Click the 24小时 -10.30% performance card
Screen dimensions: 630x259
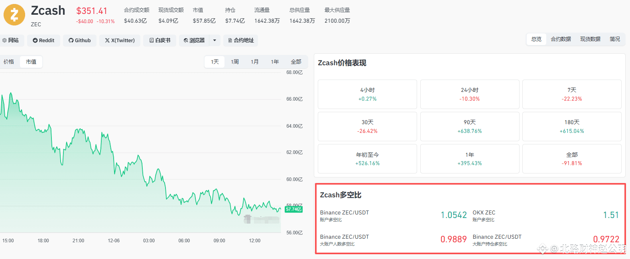(x=470, y=94)
